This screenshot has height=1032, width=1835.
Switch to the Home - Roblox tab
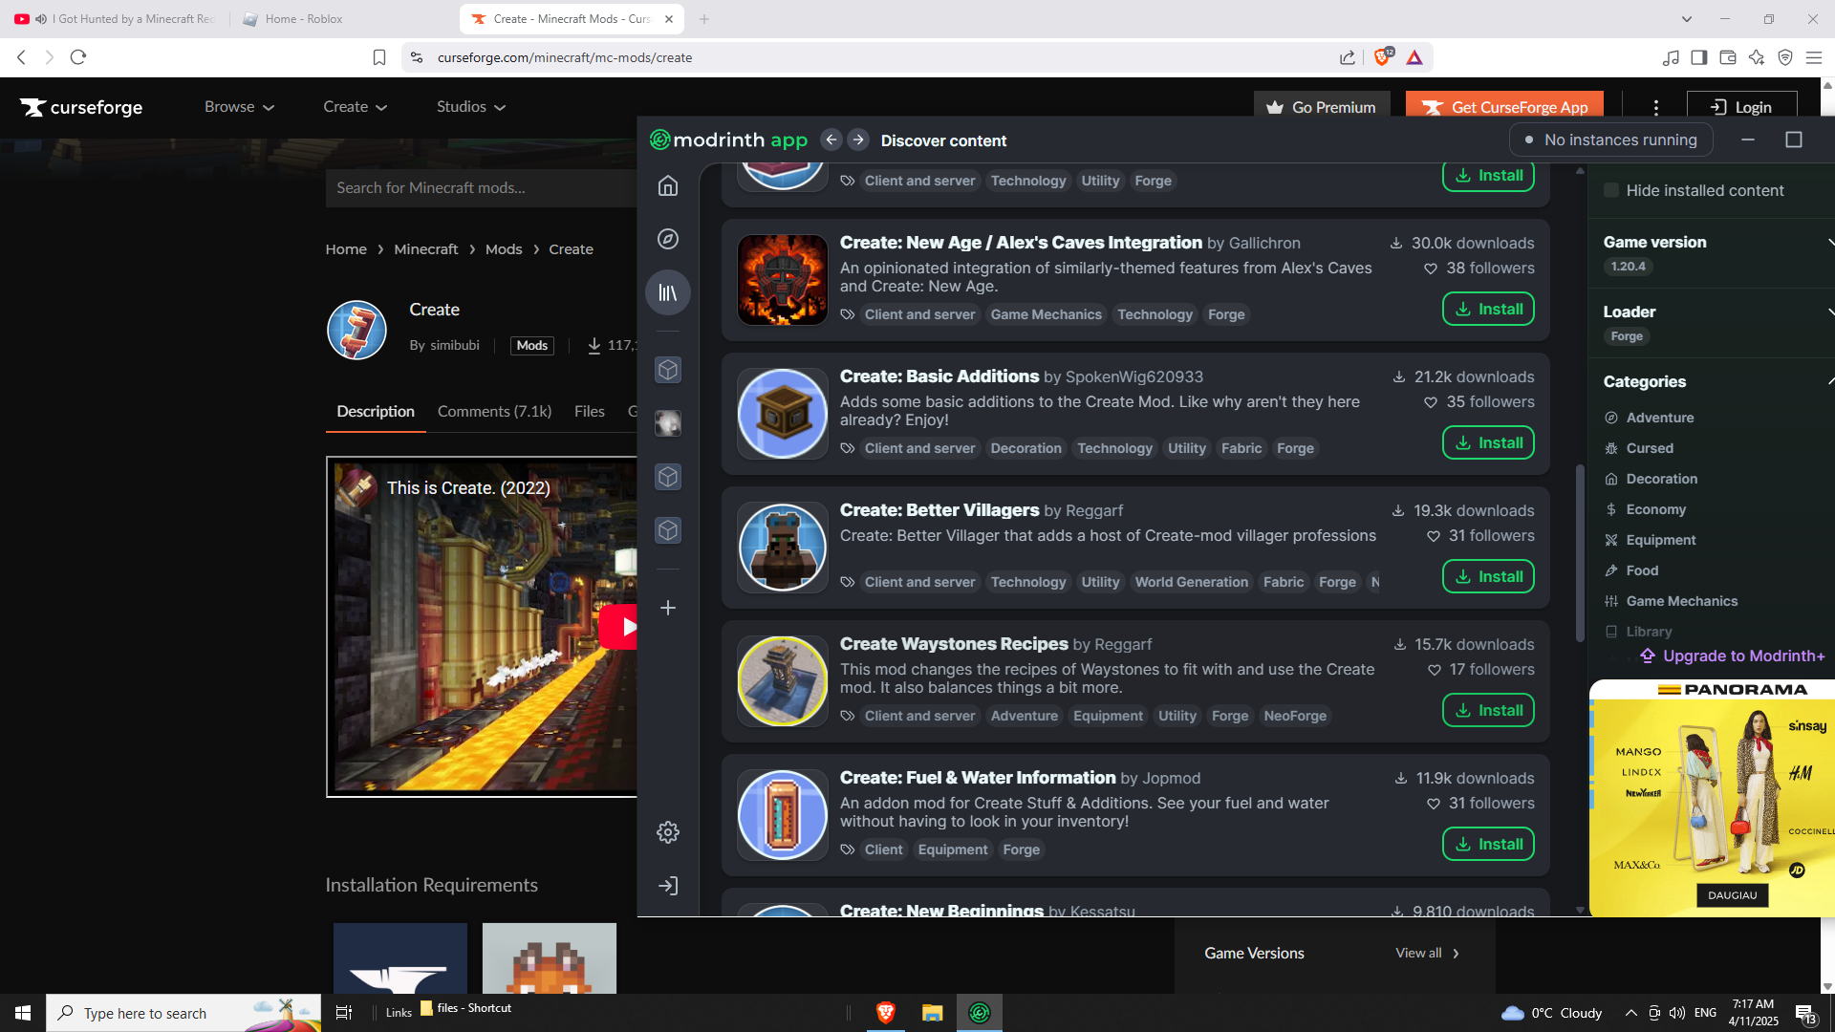pos(304,19)
